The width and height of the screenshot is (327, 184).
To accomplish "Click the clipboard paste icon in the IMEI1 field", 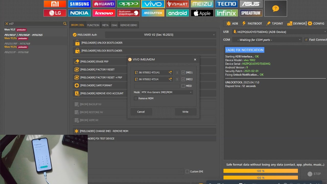I will (137, 73).
